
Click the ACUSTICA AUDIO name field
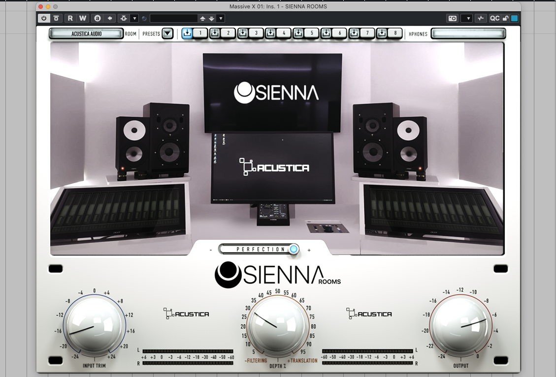pyautogui.click(x=86, y=33)
